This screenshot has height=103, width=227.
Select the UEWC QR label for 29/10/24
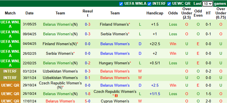(10, 85)
